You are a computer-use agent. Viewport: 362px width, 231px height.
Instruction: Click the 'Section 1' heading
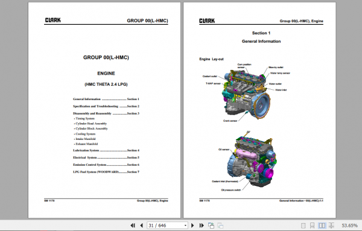(261, 33)
